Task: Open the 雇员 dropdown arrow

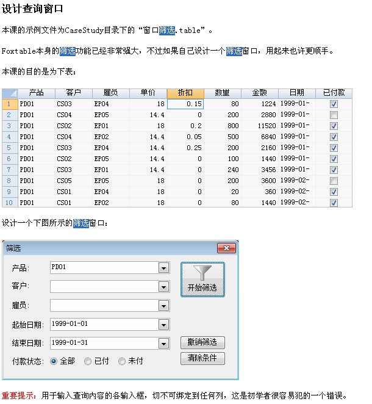Action: coord(163,306)
